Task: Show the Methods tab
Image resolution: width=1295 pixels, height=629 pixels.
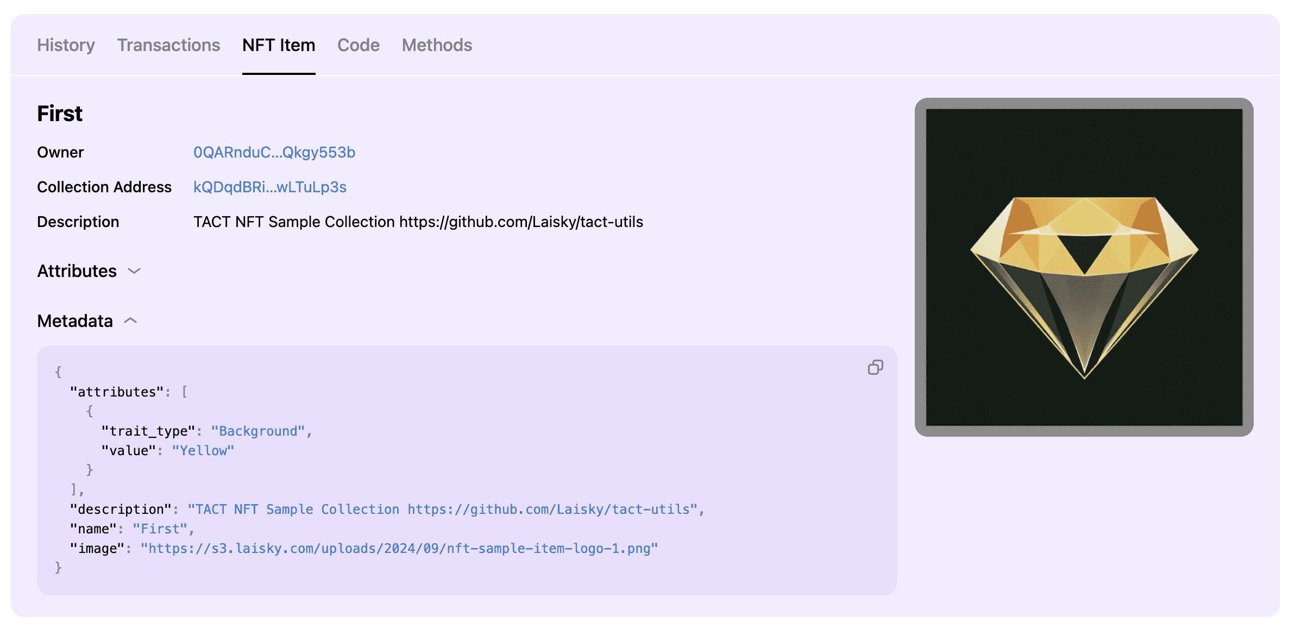Action: click(437, 45)
